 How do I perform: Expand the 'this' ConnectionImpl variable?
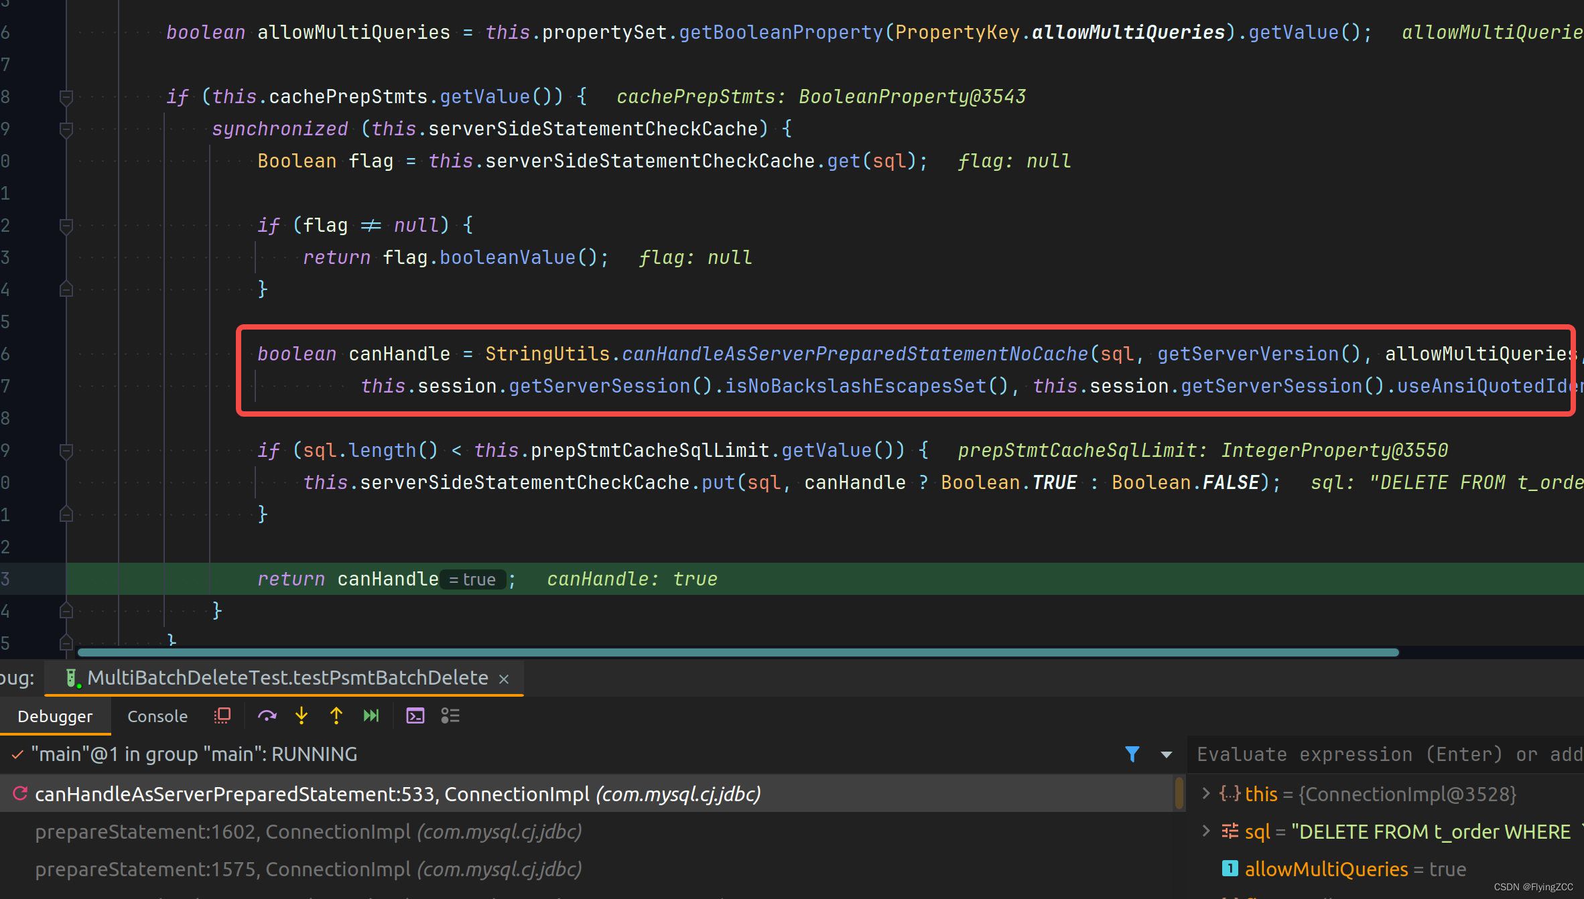(x=1206, y=794)
